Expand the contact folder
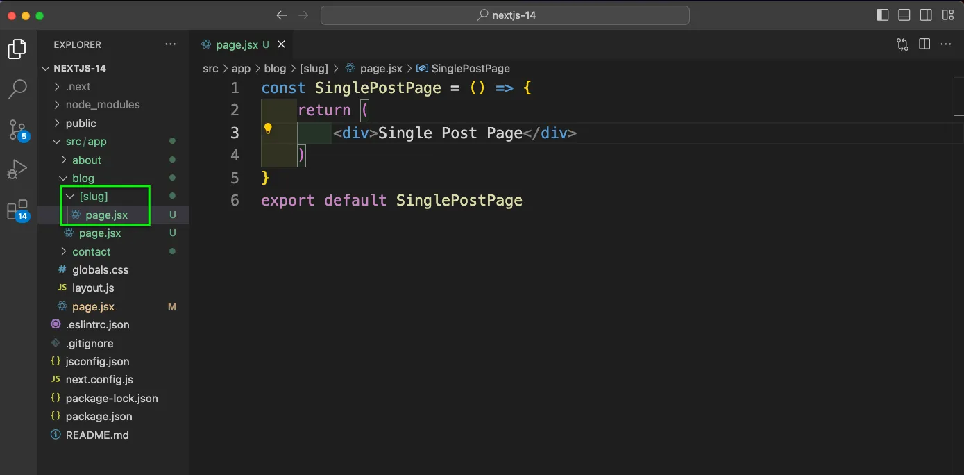The image size is (964, 475). coord(114,251)
